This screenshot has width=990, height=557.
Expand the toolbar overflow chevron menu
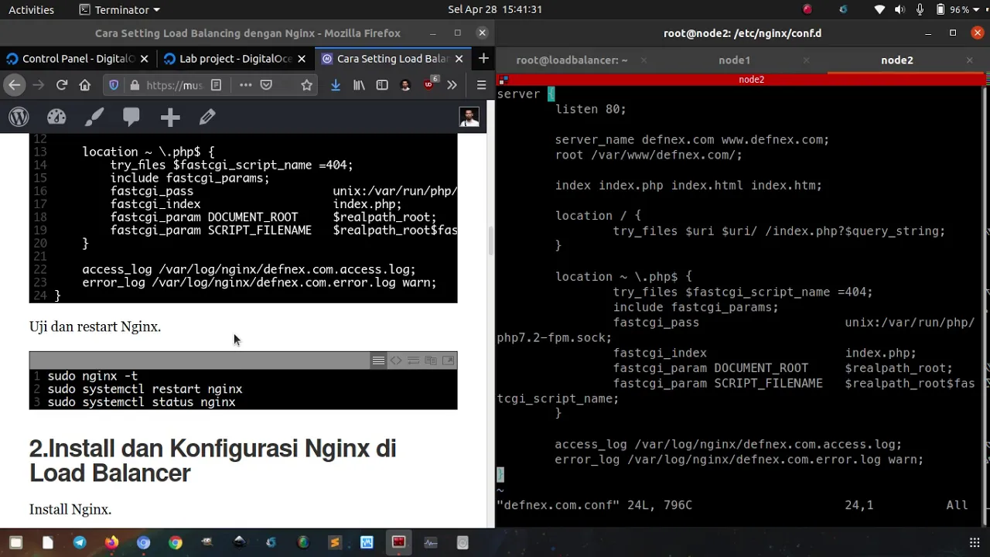(452, 85)
